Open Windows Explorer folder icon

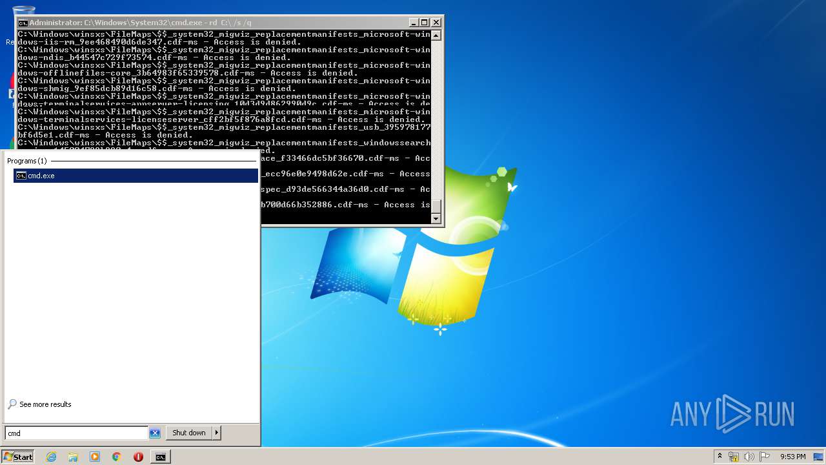pos(73,457)
